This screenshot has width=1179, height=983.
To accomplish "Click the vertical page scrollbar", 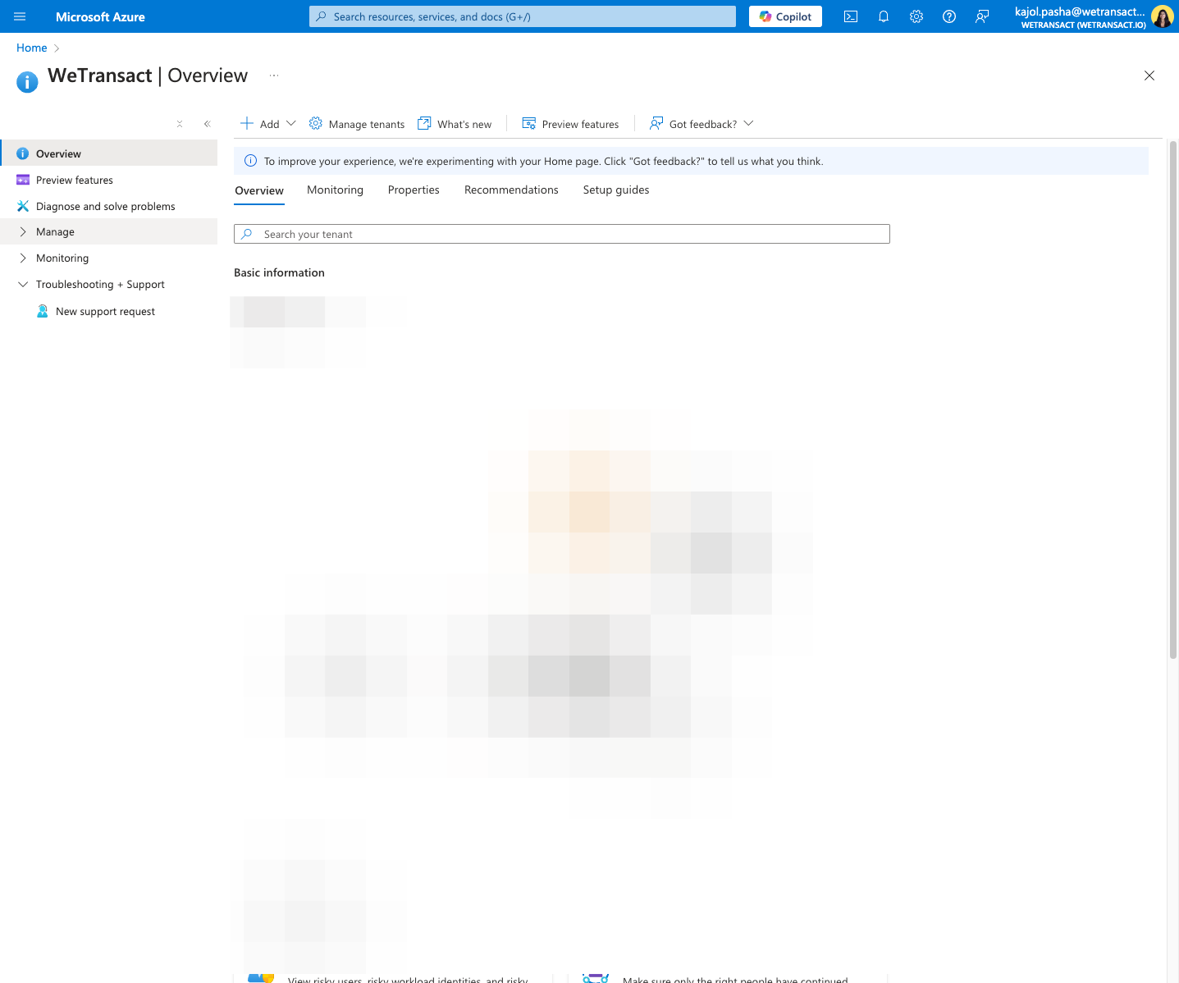I will click(x=1173, y=400).
